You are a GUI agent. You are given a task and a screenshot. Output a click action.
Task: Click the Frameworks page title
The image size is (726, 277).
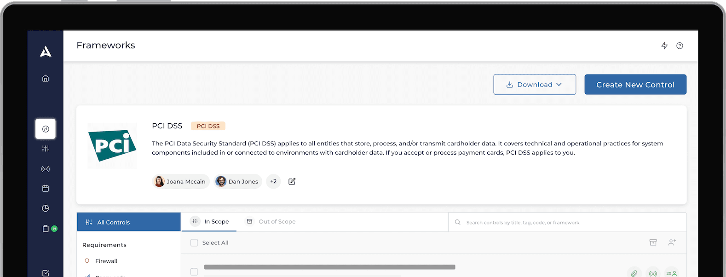pyautogui.click(x=106, y=45)
